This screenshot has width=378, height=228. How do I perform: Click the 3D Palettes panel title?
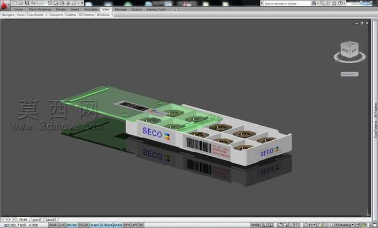pyautogui.click(x=86, y=15)
